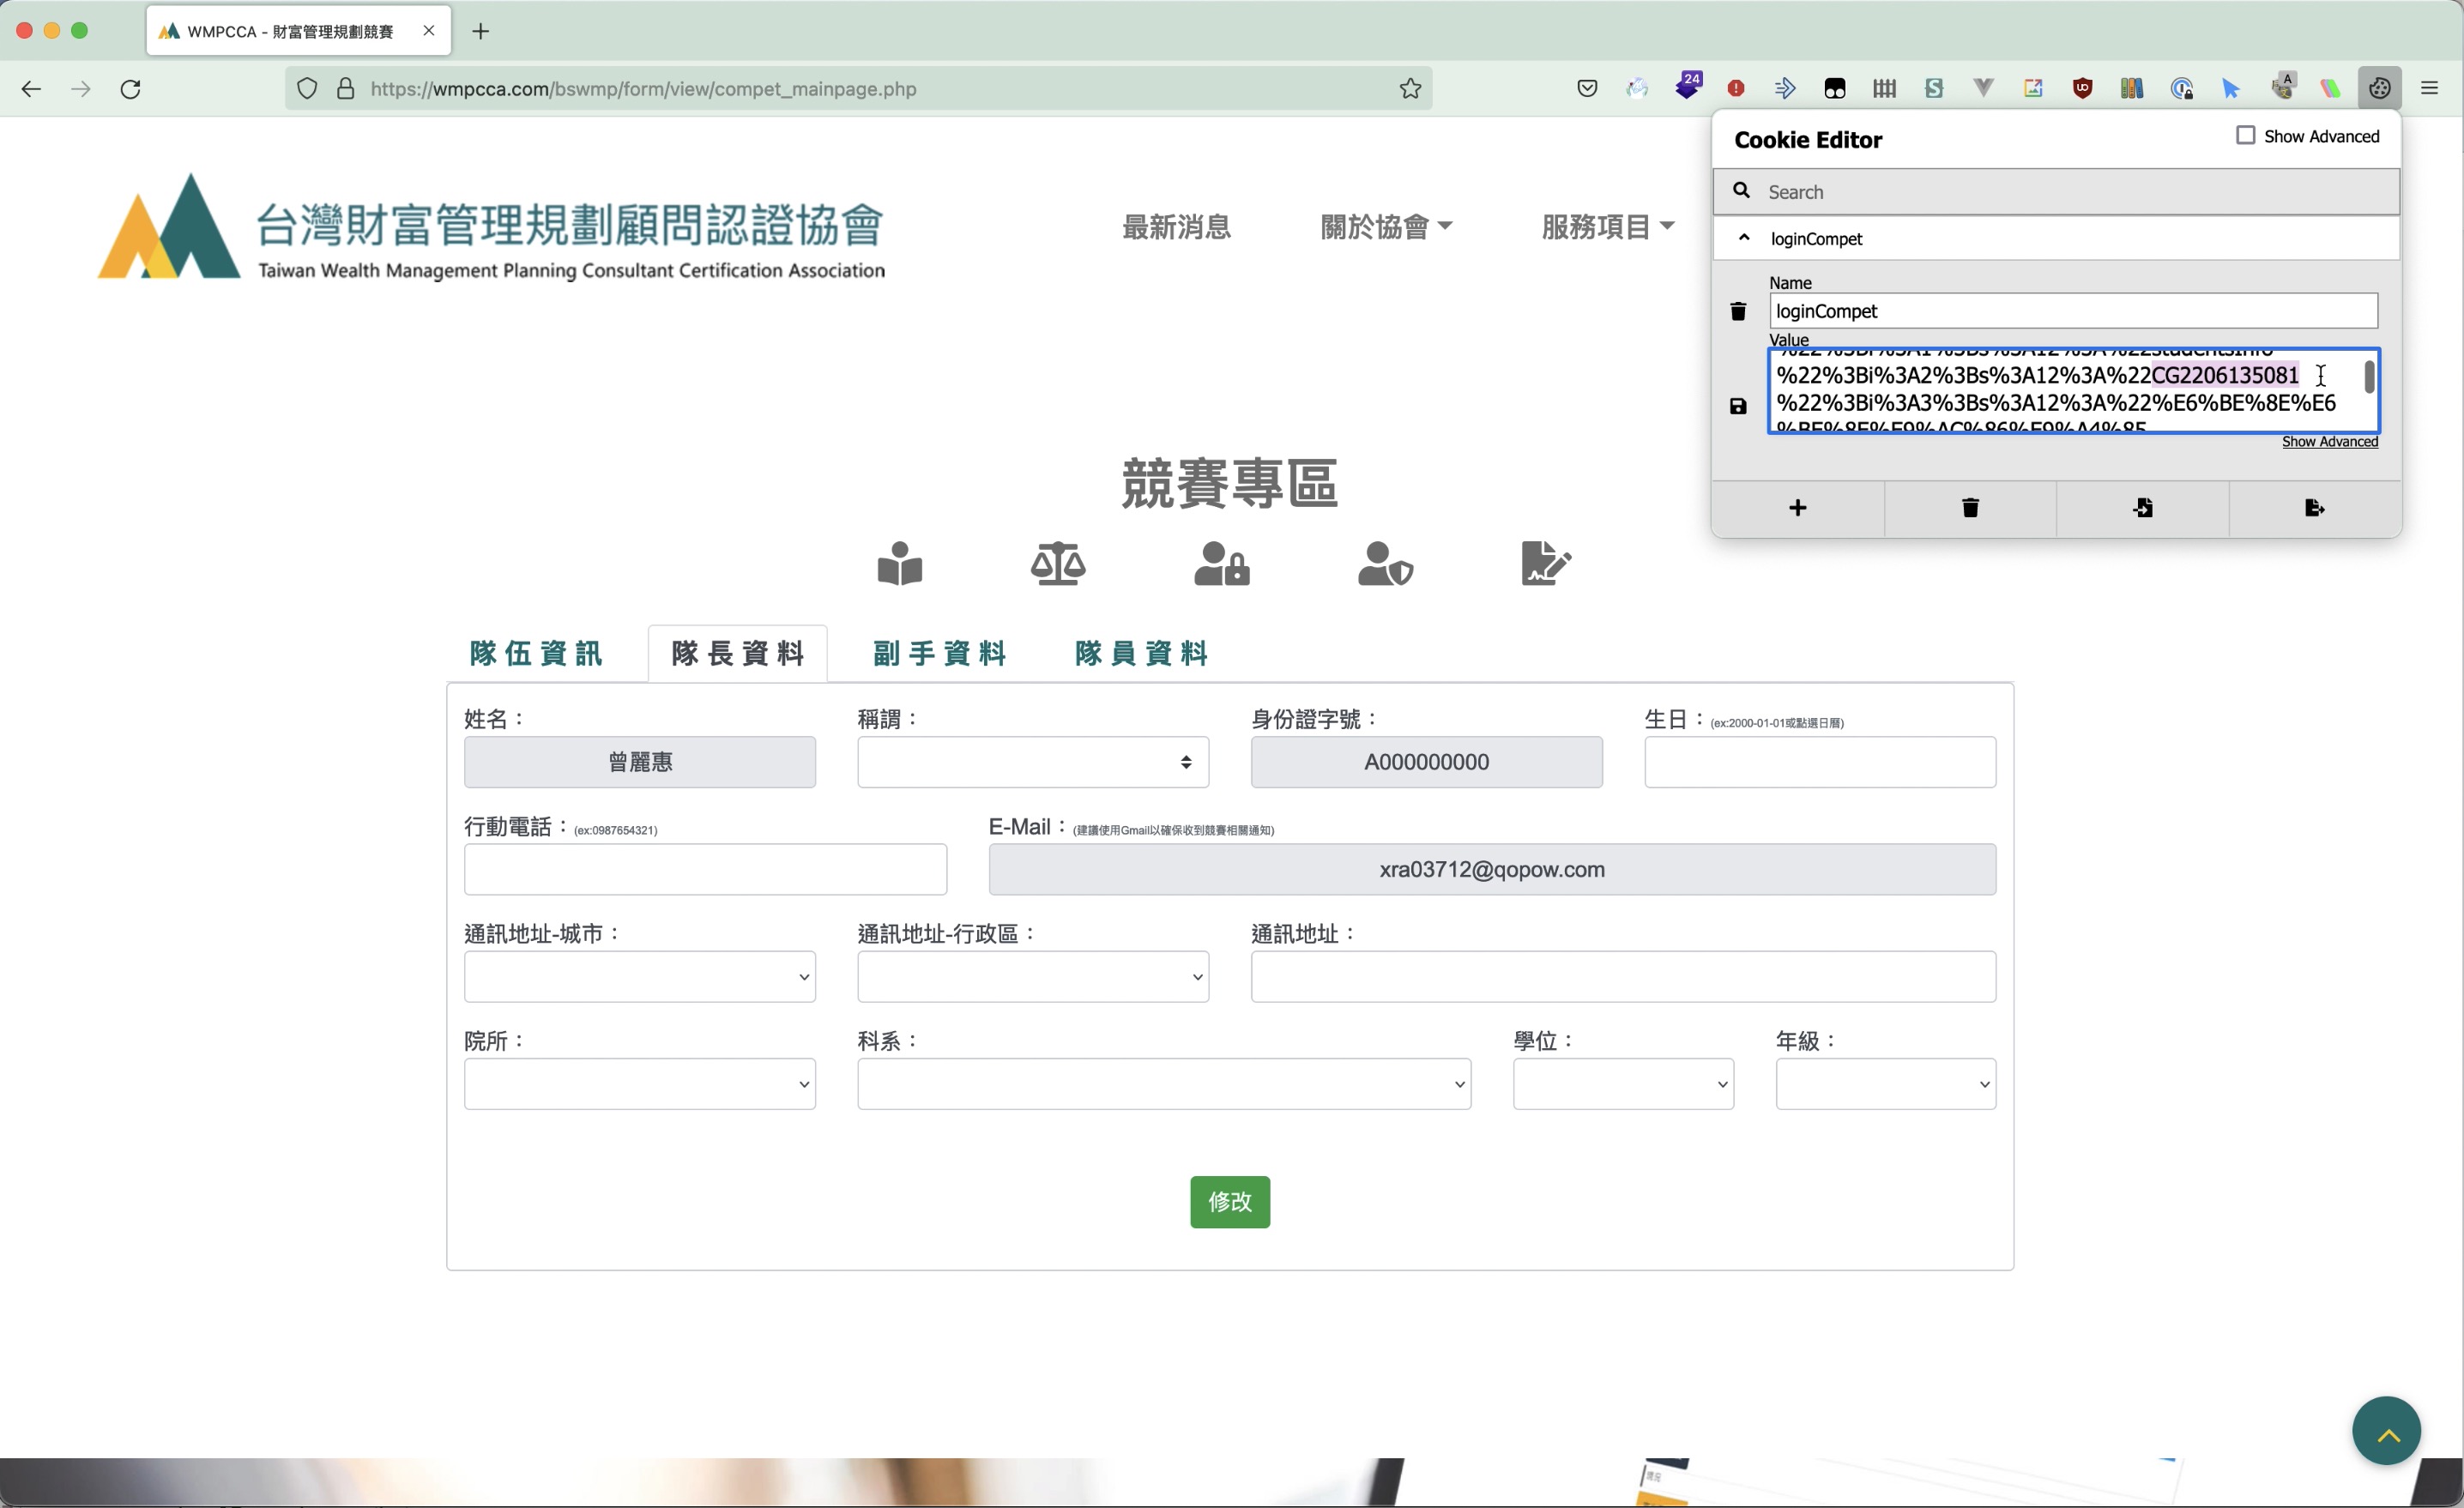Open the 通訊地址-行政區 dropdown
2464x1508 pixels.
pyautogui.click(x=1033, y=976)
